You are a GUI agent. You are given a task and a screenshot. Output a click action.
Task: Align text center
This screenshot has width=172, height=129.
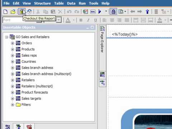(x=112, y=20)
